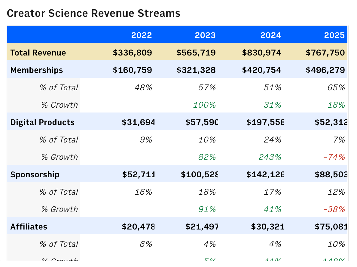The height and width of the screenshot is (267, 357).
Task: Select the 2022 column header
Action: click(x=142, y=35)
